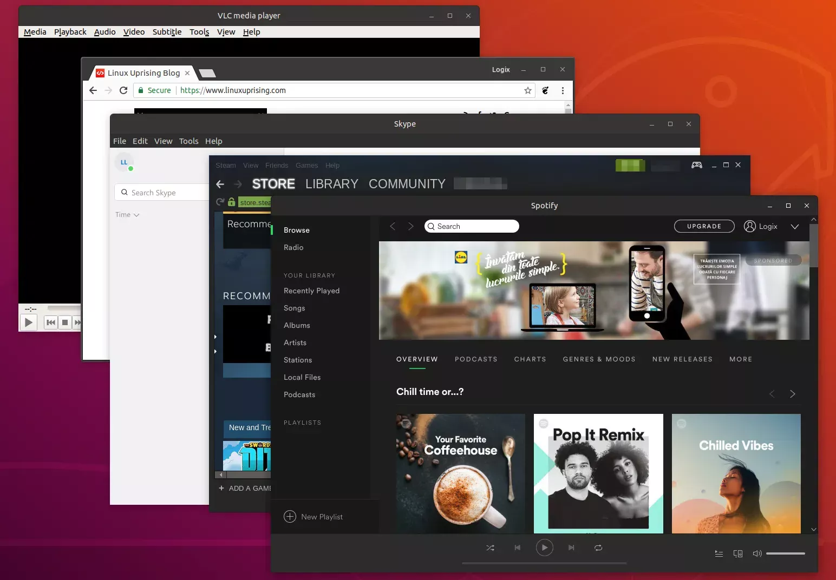
Task: Switch to GENRES & MOODS tab
Action: (x=599, y=359)
